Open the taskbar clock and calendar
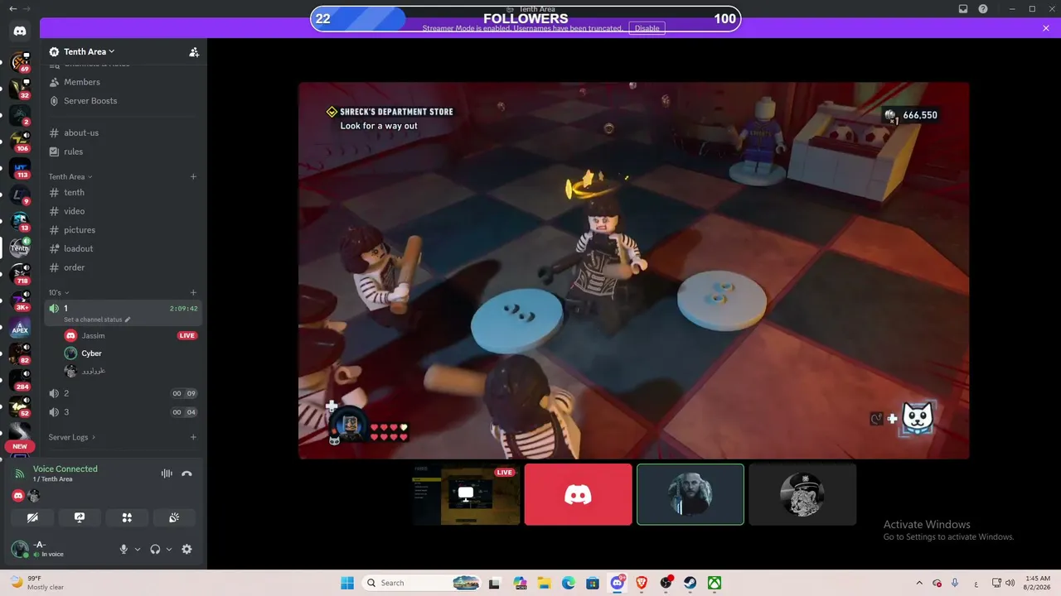 pyautogui.click(x=1037, y=583)
